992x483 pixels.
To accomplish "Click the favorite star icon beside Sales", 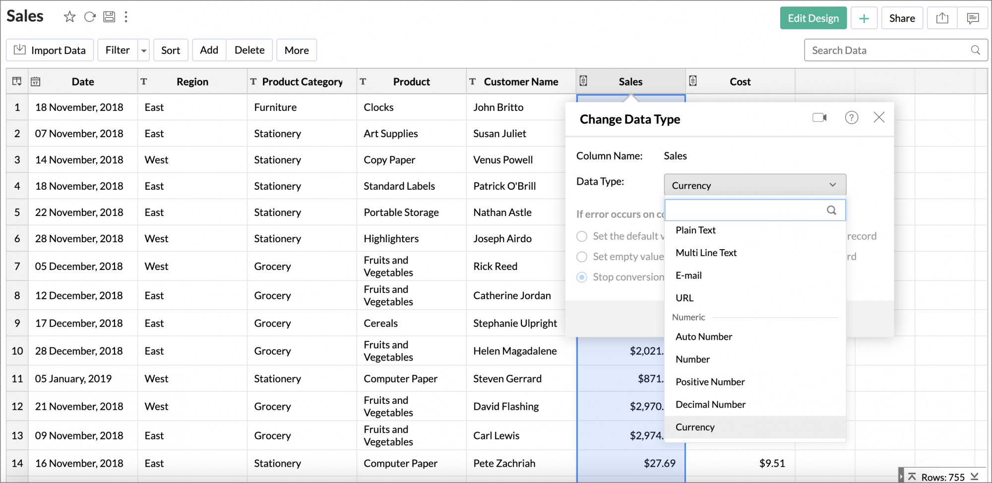I will click(x=69, y=17).
